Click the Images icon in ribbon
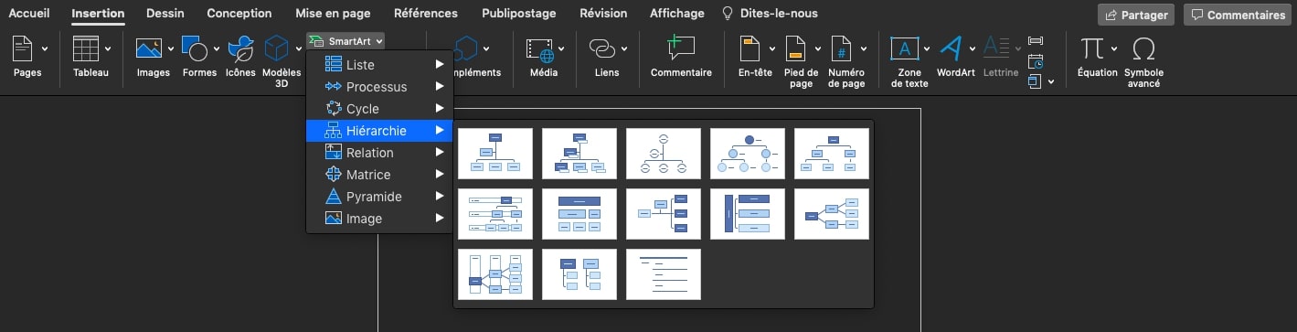This screenshot has height=332, width=1297. coord(149,48)
